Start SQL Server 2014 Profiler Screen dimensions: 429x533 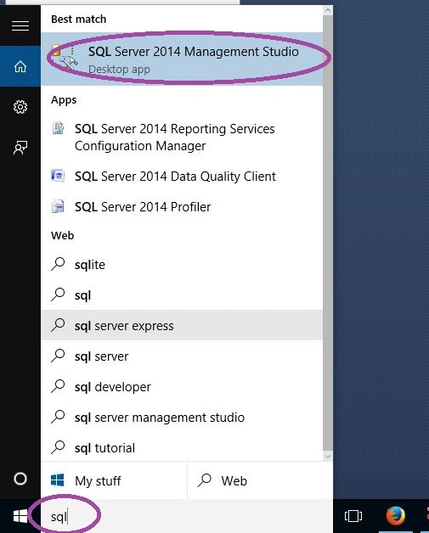point(182,207)
